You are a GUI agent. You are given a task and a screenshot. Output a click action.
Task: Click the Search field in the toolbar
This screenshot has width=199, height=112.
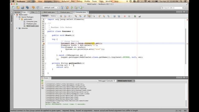coord(173,8)
